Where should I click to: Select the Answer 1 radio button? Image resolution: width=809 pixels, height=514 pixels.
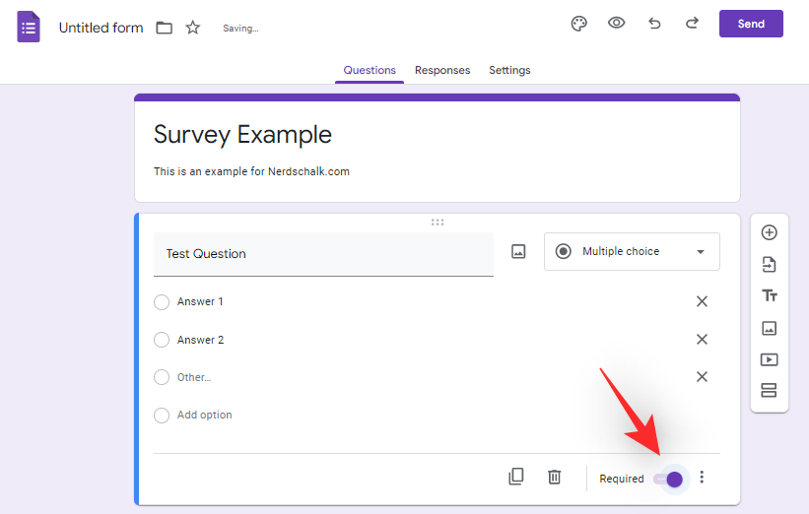coord(162,302)
